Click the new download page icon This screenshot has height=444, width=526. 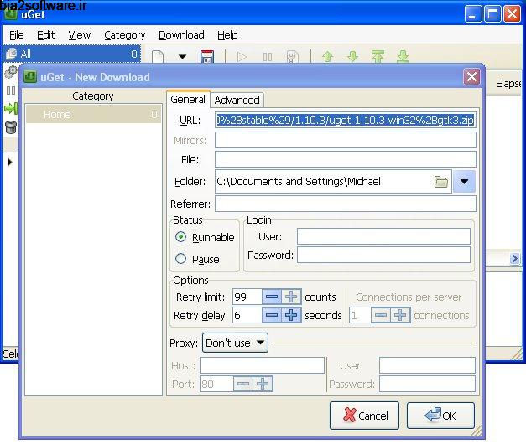(158, 58)
